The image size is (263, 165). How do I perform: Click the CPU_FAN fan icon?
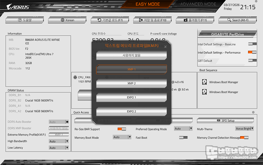click(75, 77)
